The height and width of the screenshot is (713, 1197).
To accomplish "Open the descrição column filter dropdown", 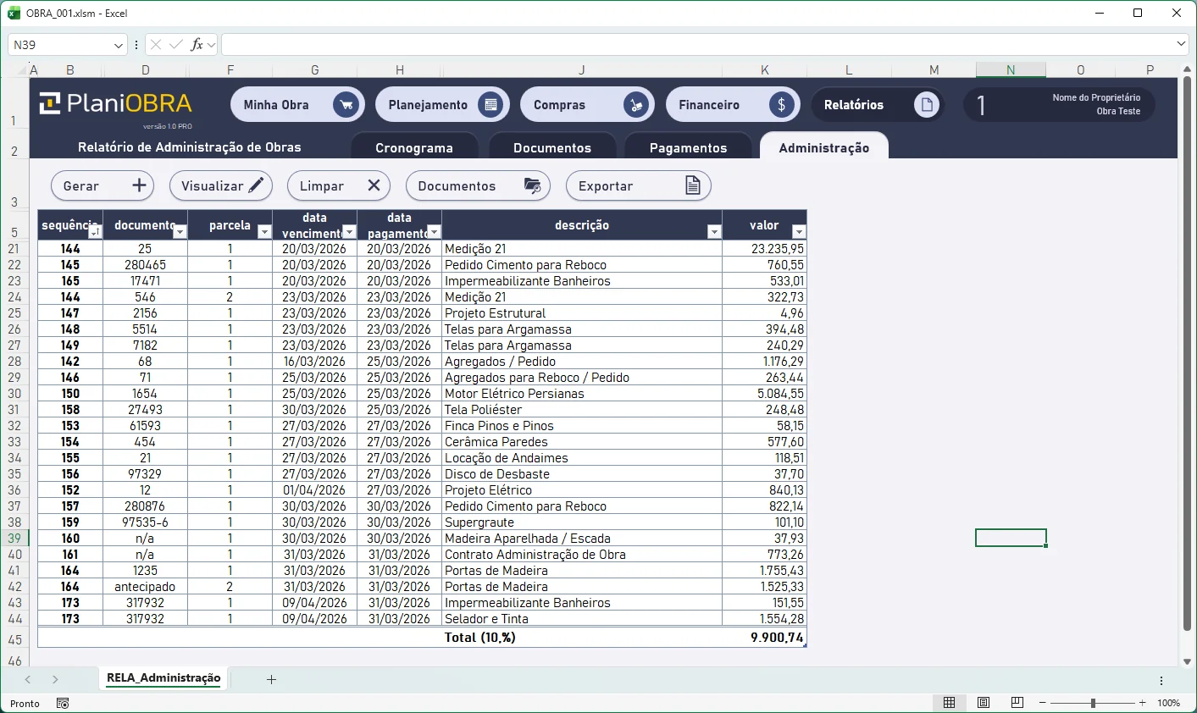I will click(x=714, y=232).
